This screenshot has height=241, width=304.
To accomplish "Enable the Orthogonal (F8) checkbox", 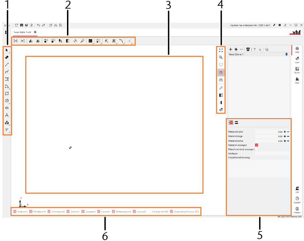I will (149, 212).
